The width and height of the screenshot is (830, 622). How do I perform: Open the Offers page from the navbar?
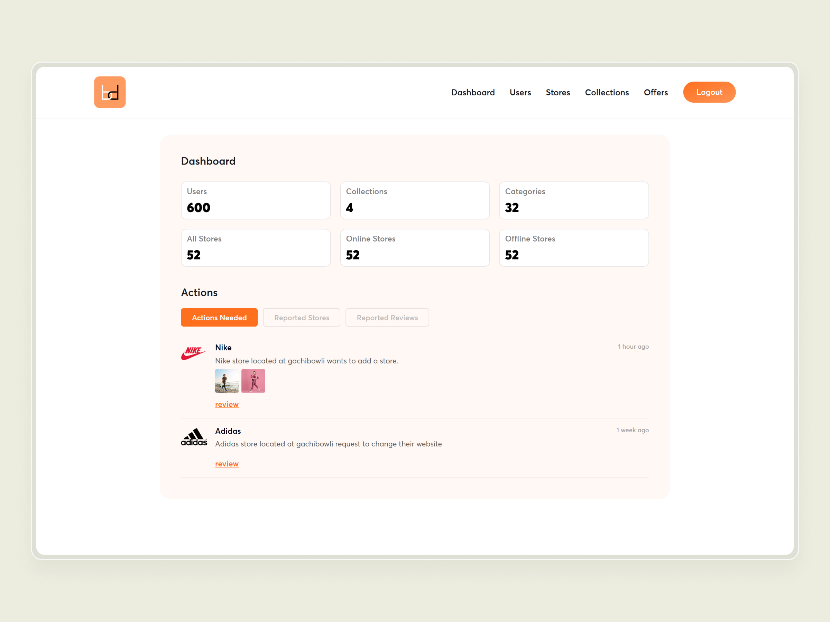pyautogui.click(x=656, y=92)
